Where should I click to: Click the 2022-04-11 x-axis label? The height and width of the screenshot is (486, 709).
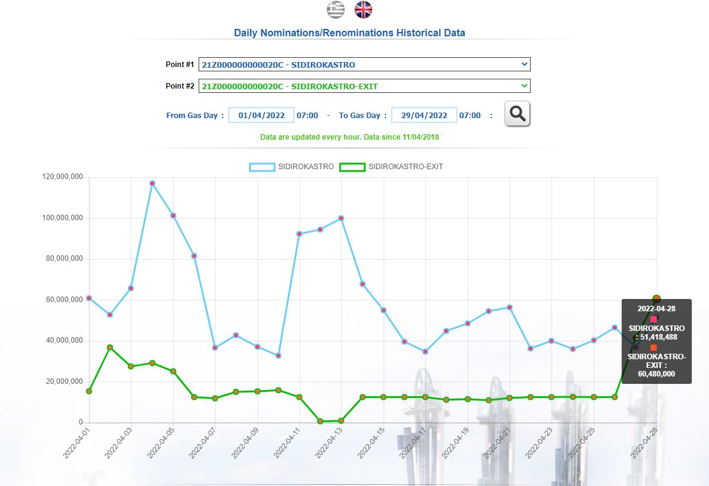pyautogui.click(x=287, y=443)
